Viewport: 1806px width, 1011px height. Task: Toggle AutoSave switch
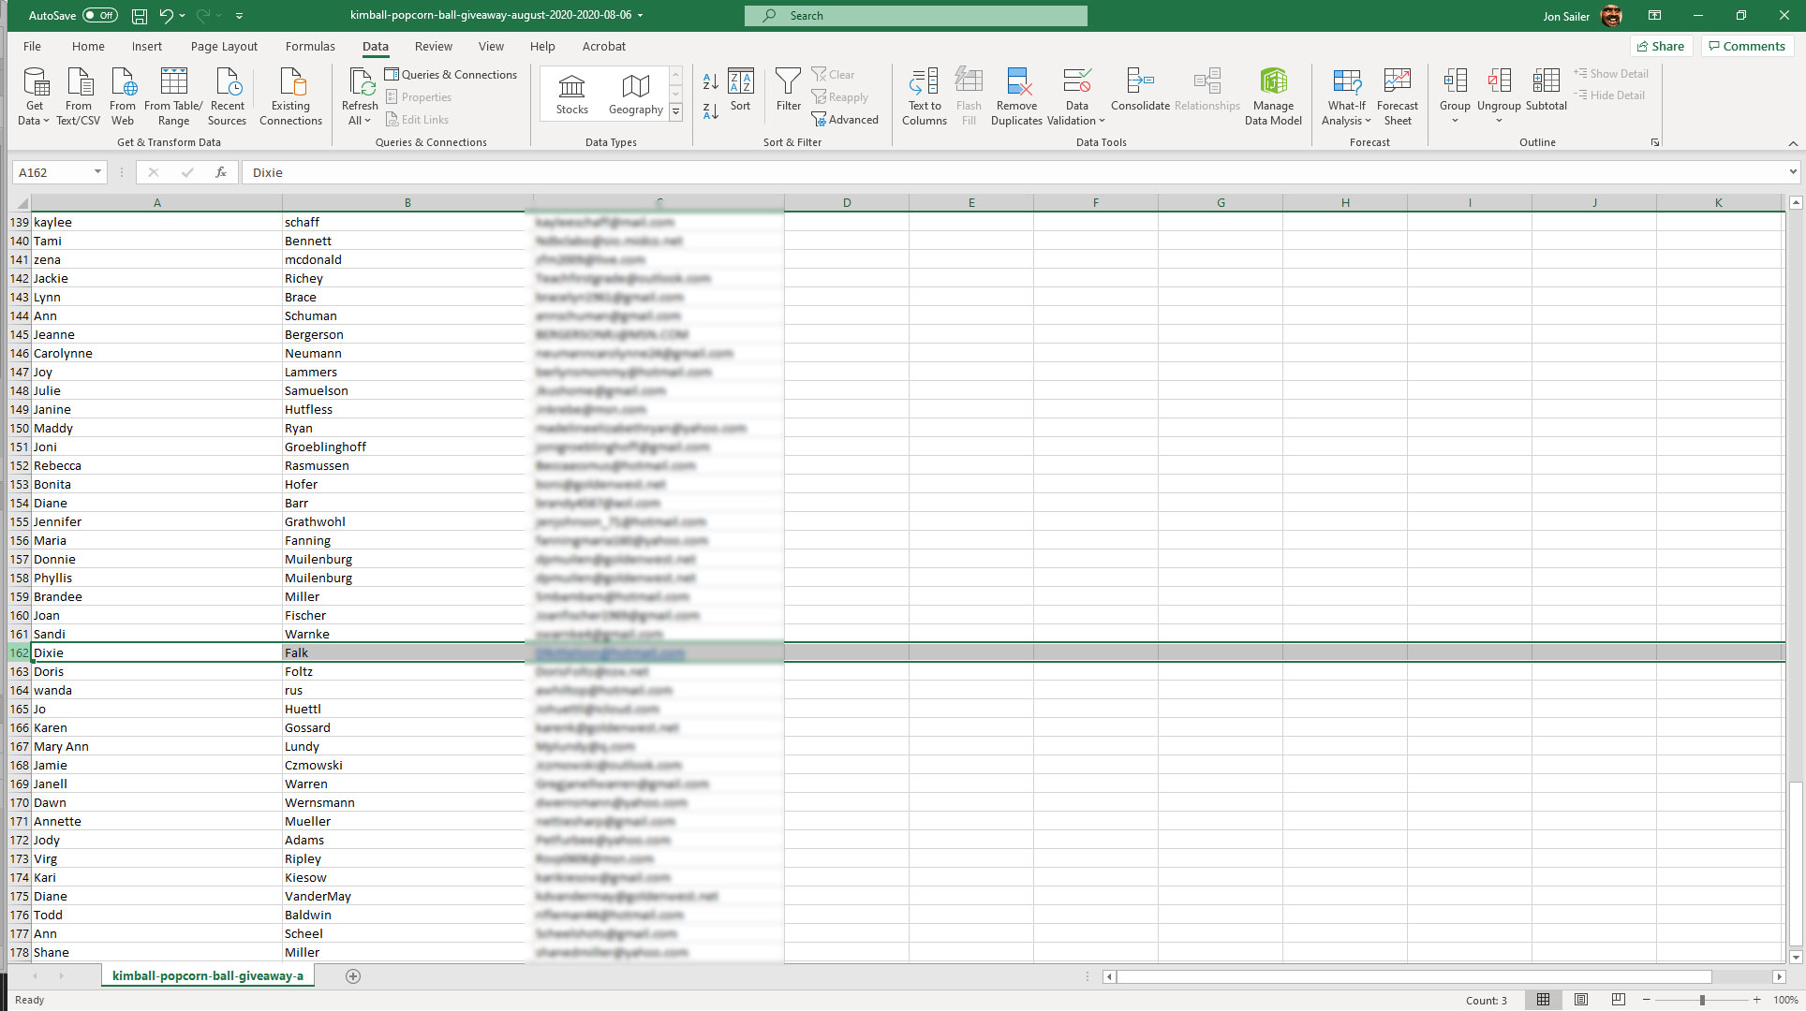99,16
